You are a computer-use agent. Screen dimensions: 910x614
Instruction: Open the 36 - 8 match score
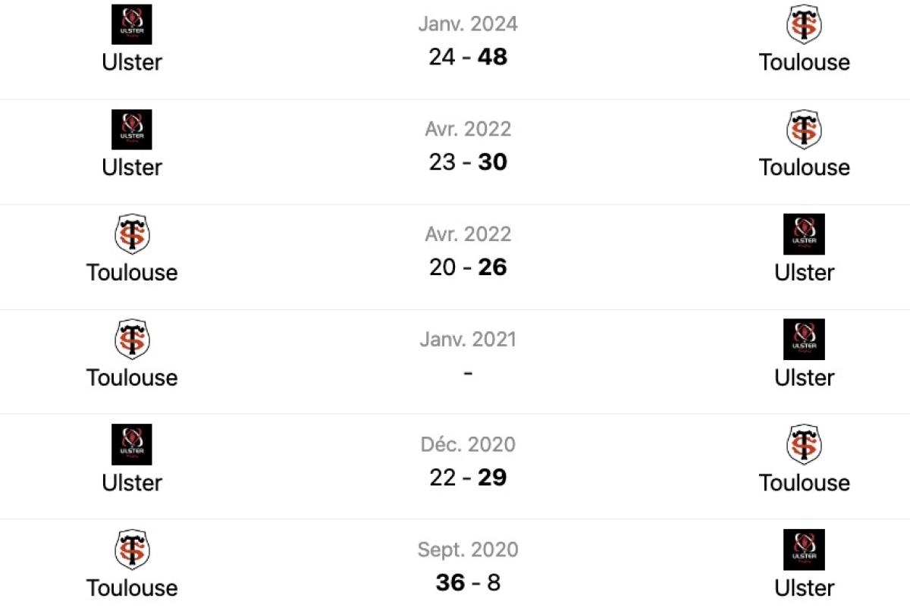pos(468,582)
